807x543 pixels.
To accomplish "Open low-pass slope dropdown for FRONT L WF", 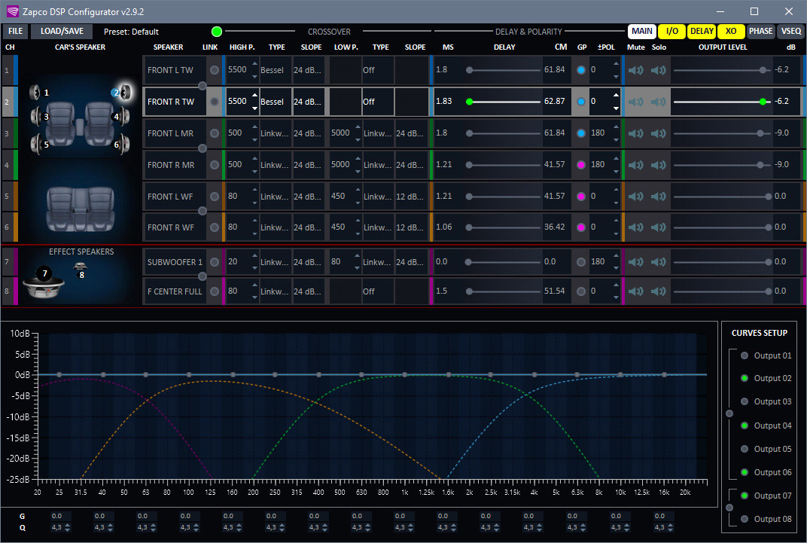I will tap(411, 196).
